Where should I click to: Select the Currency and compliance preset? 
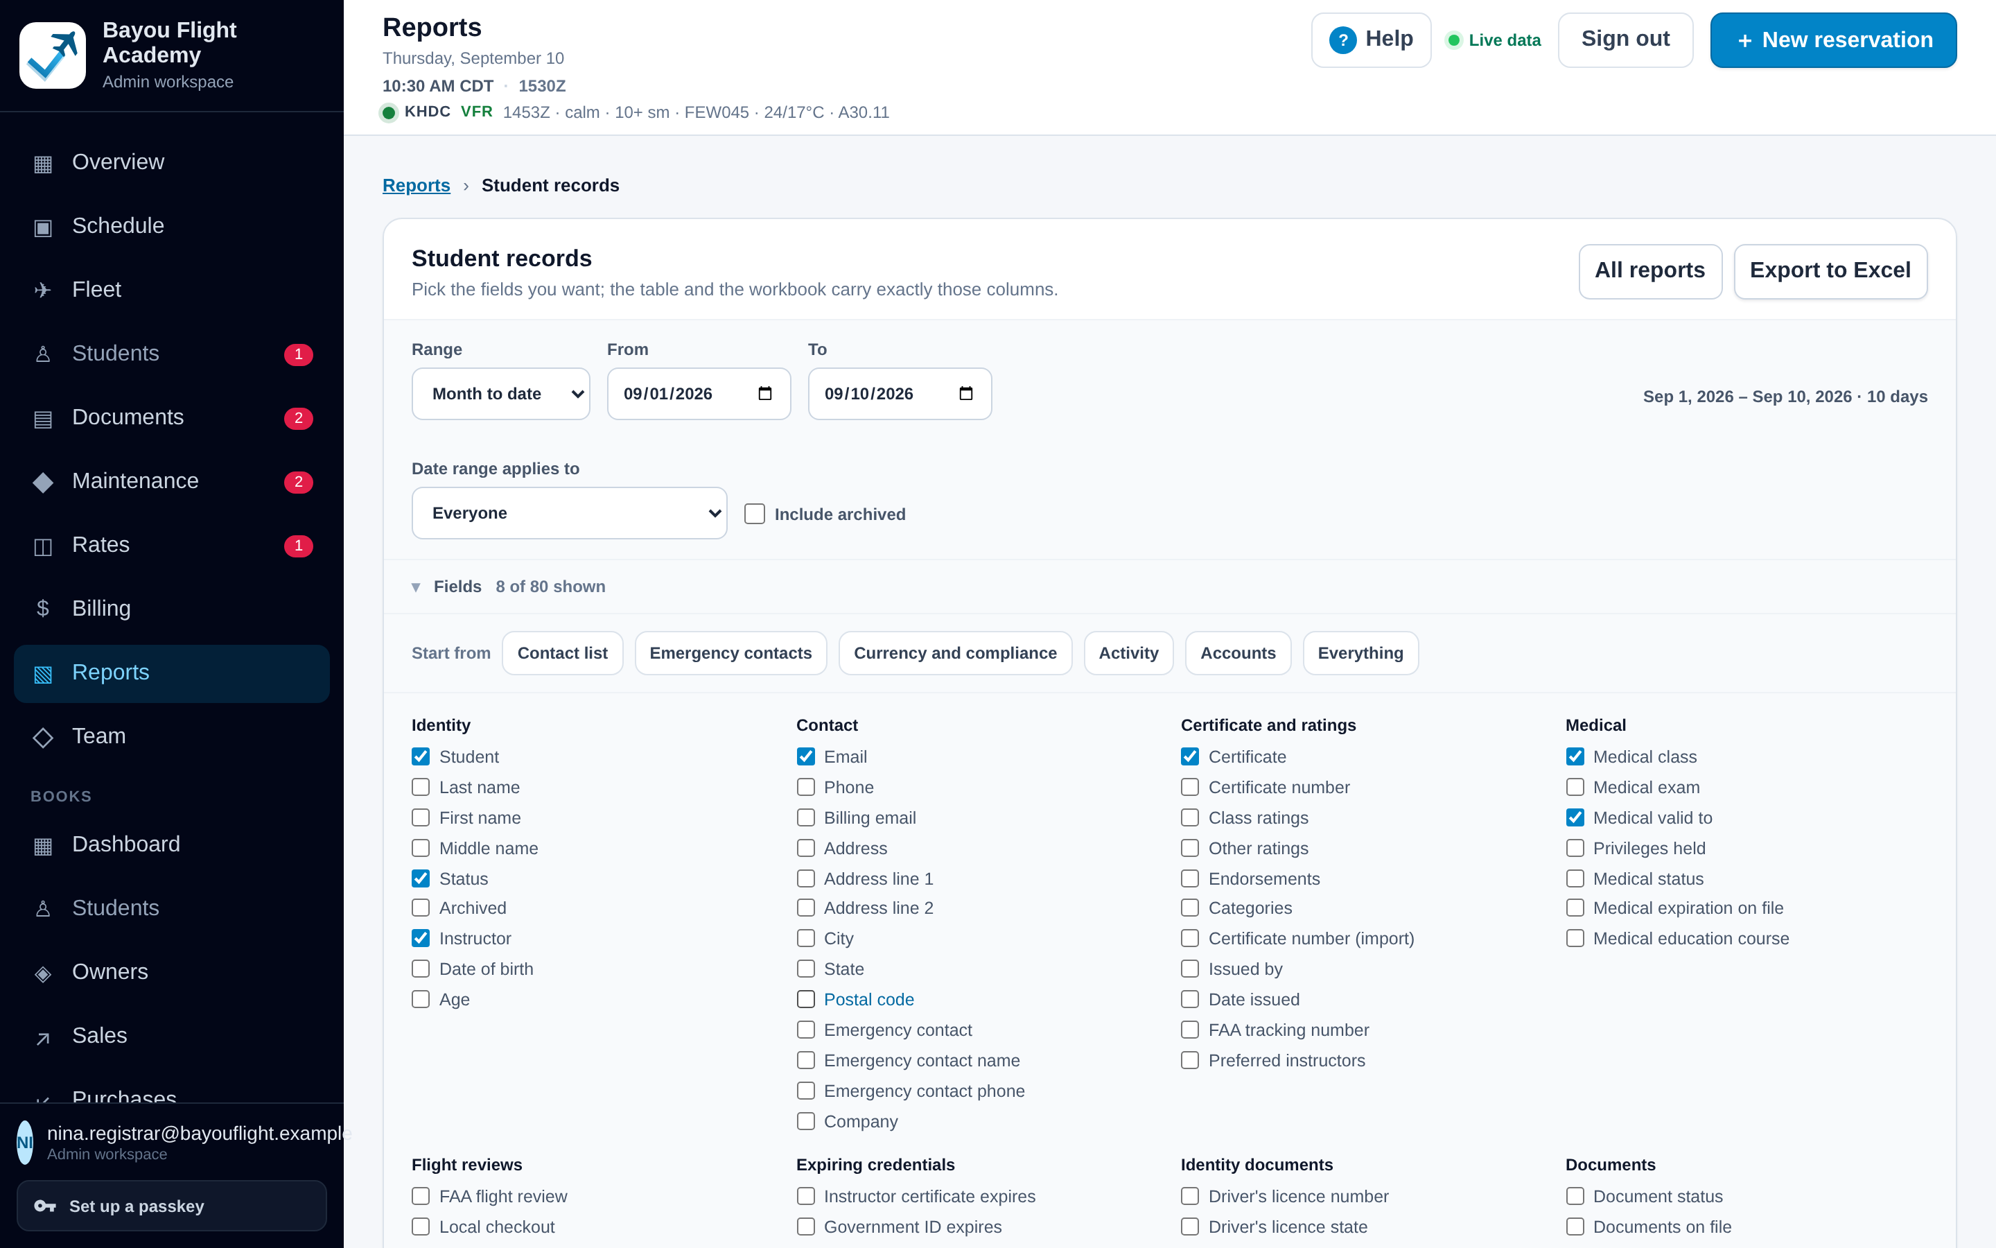click(x=955, y=653)
